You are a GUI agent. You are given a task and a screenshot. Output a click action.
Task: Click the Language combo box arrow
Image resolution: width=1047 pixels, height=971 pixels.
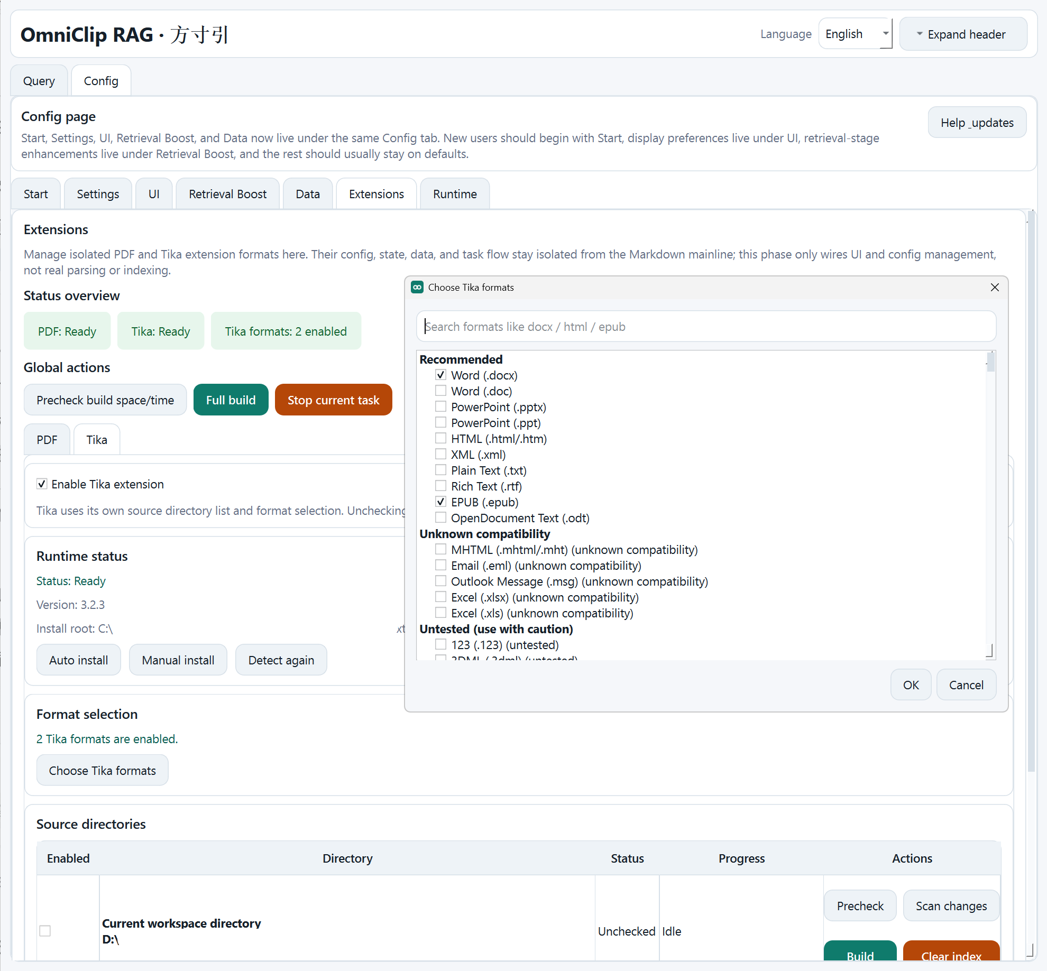point(885,33)
